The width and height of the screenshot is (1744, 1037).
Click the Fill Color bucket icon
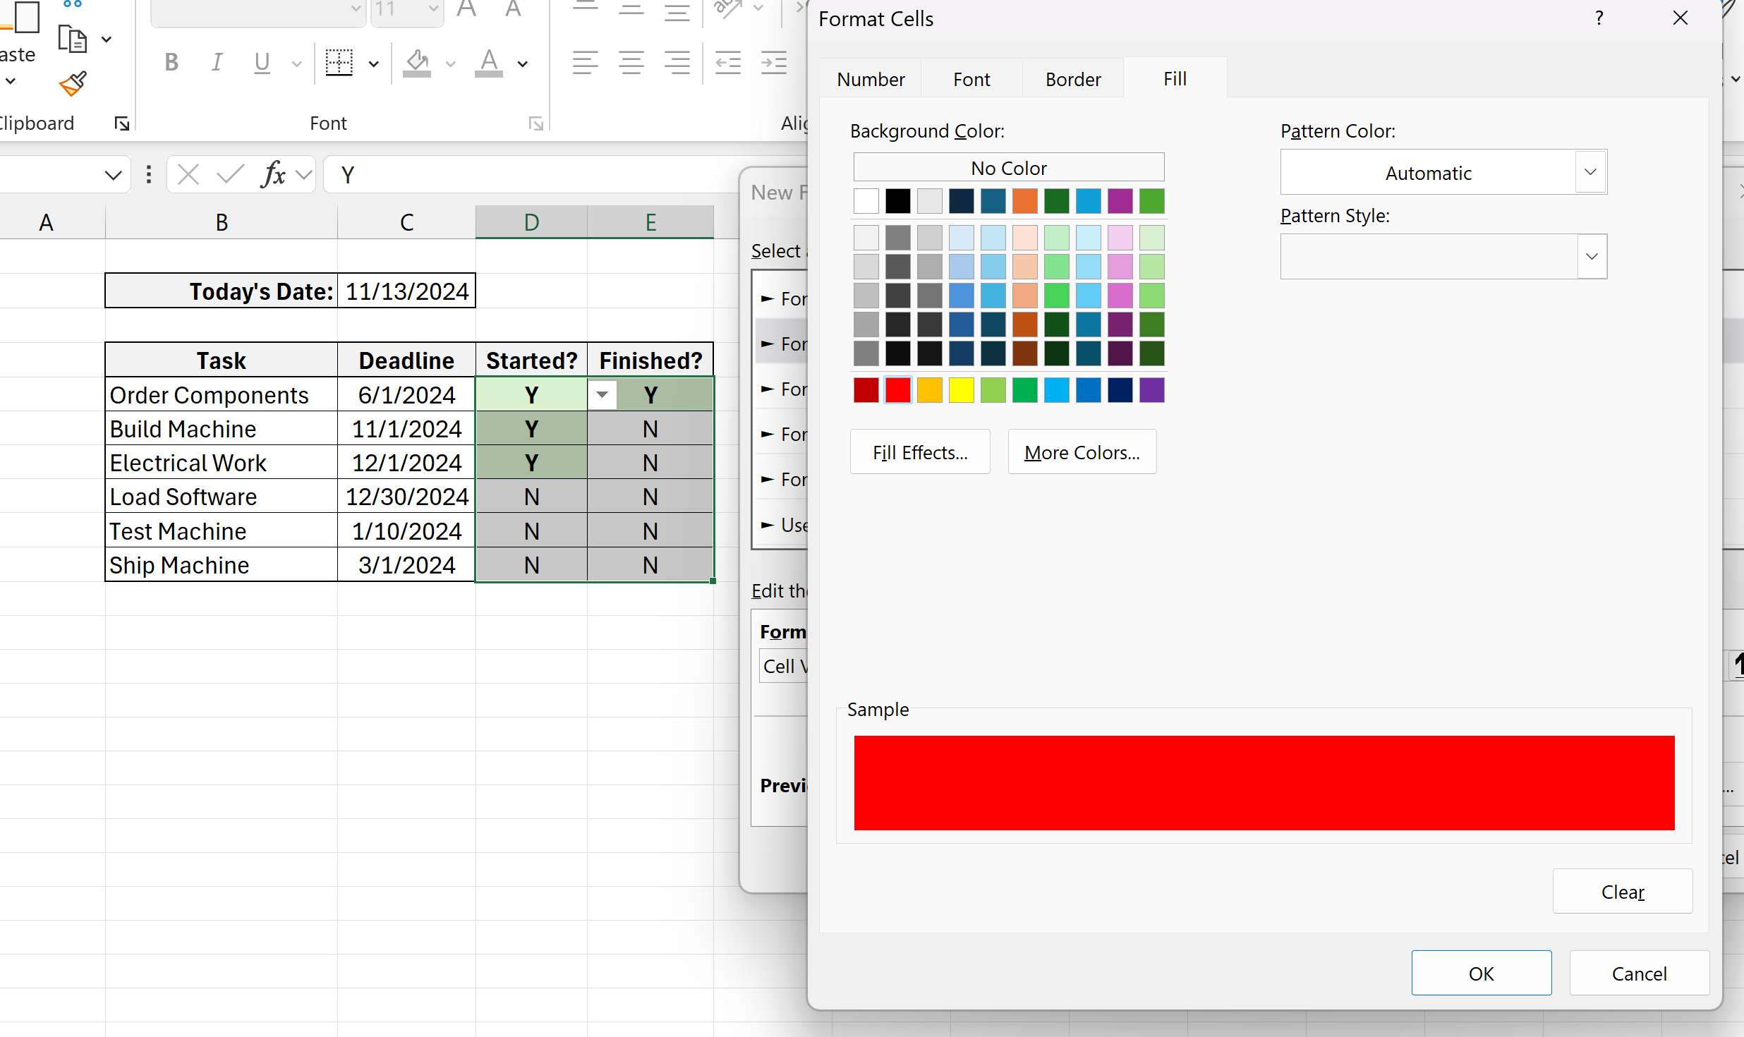click(x=416, y=63)
